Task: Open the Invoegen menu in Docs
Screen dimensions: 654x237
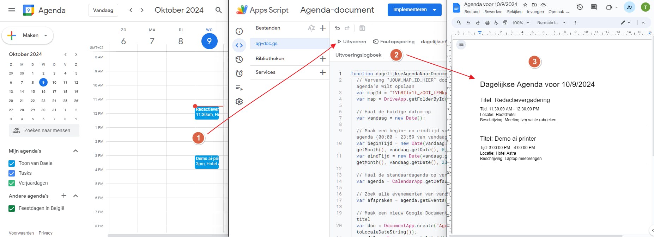Action: [x=535, y=12]
